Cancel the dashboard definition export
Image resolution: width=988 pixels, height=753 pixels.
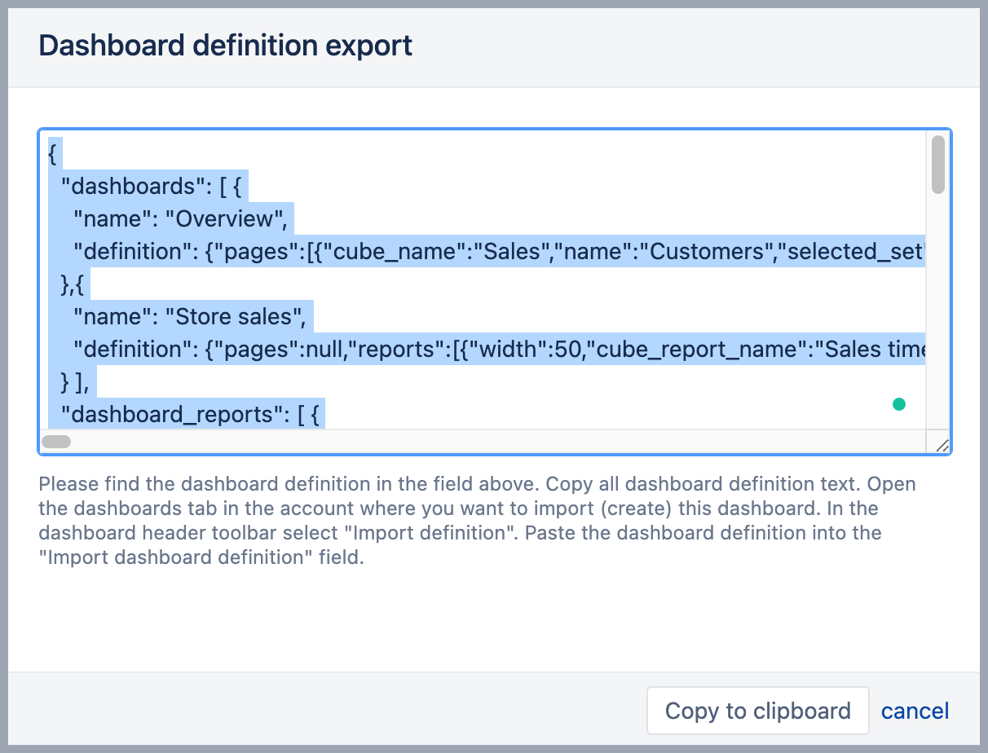[x=915, y=711]
